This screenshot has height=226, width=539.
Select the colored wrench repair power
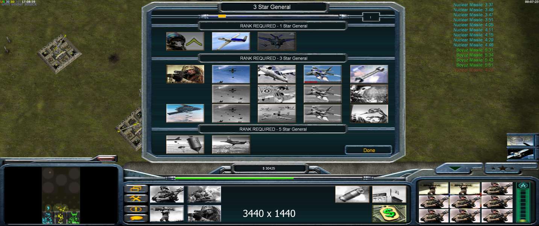369,74
